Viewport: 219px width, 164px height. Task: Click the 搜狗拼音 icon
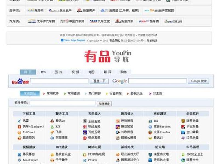118,121
